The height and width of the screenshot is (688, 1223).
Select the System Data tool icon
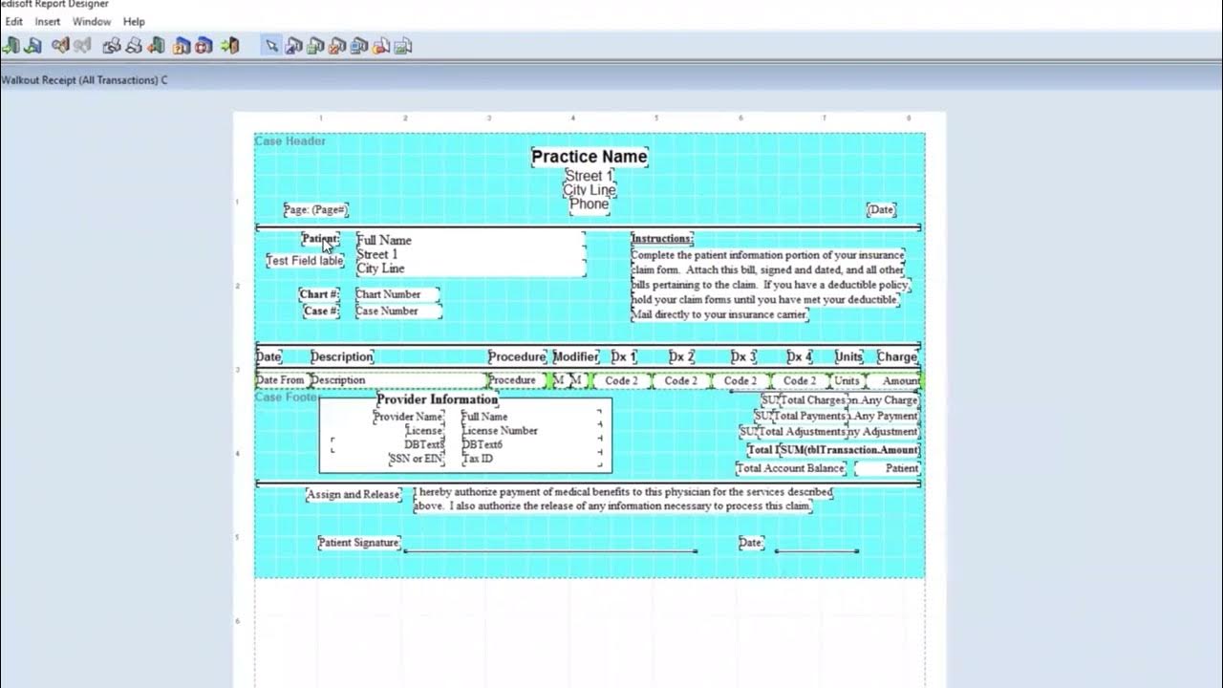tap(359, 45)
